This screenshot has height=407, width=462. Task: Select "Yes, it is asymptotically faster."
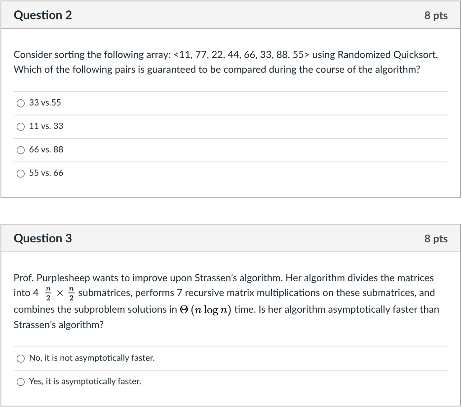20,381
